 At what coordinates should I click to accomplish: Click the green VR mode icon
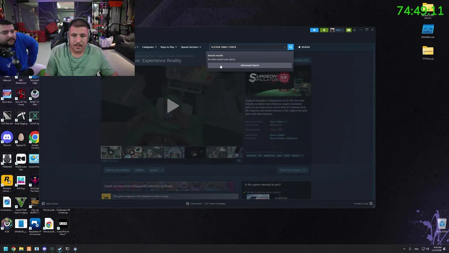click(349, 30)
